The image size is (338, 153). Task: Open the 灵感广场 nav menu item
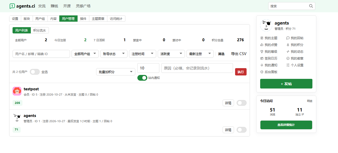pos(83,6)
